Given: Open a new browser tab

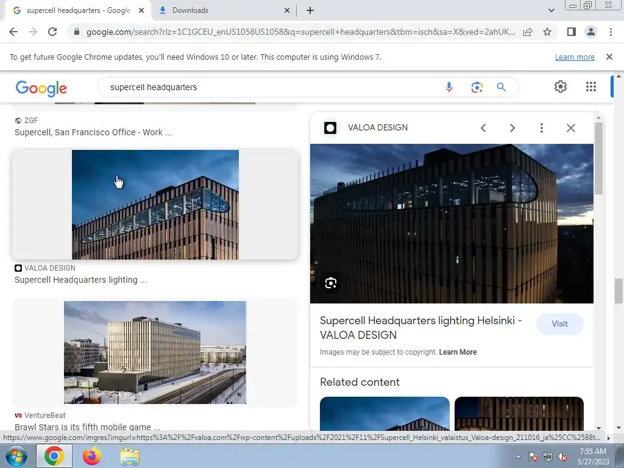Looking at the screenshot, I should (x=310, y=11).
